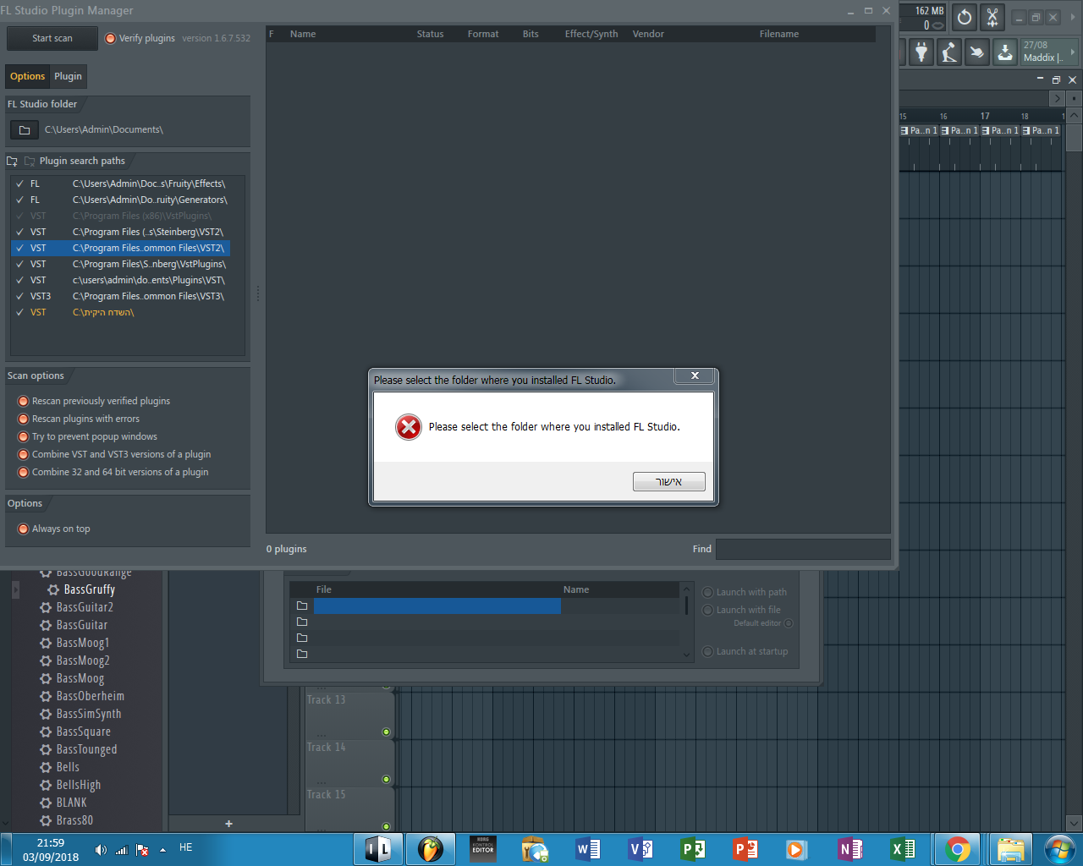Click the download-tray icon in FL toolbar
Image resolution: width=1083 pixels, height=866 pixels.
(1004, 52)
